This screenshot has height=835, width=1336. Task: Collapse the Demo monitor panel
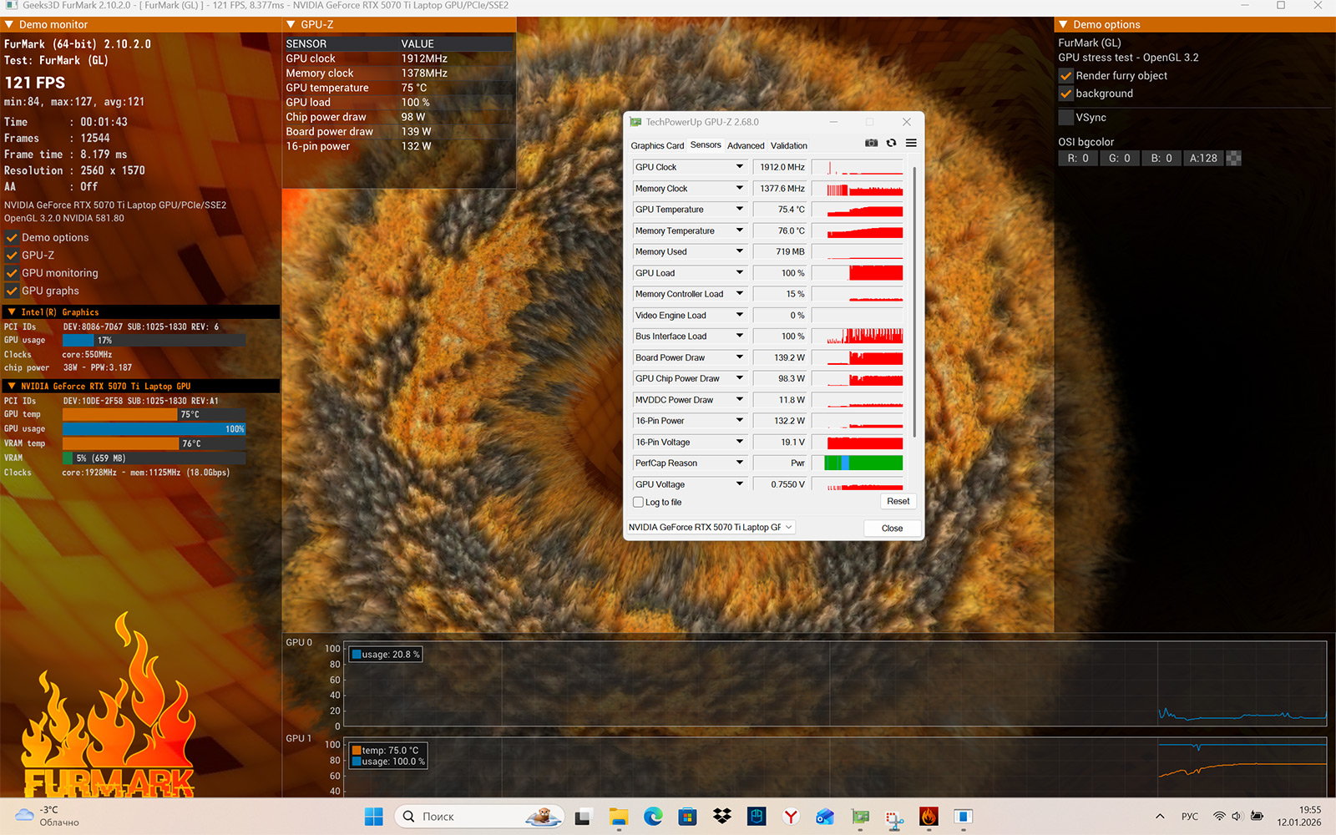(9, 25)
